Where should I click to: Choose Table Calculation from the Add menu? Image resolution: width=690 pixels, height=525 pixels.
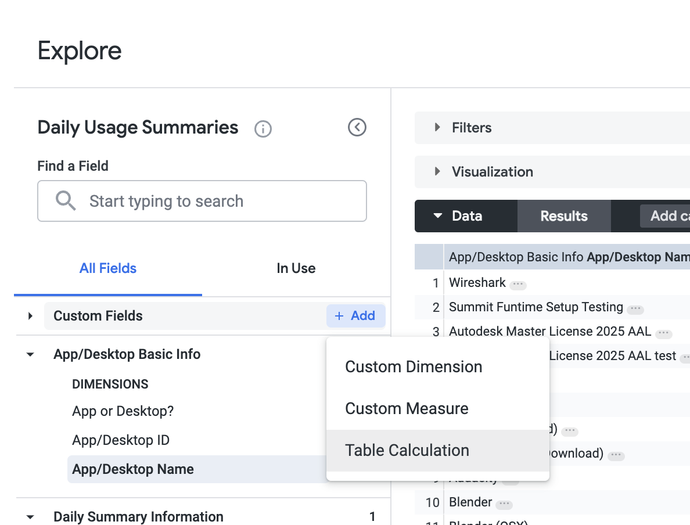(407, 450)
